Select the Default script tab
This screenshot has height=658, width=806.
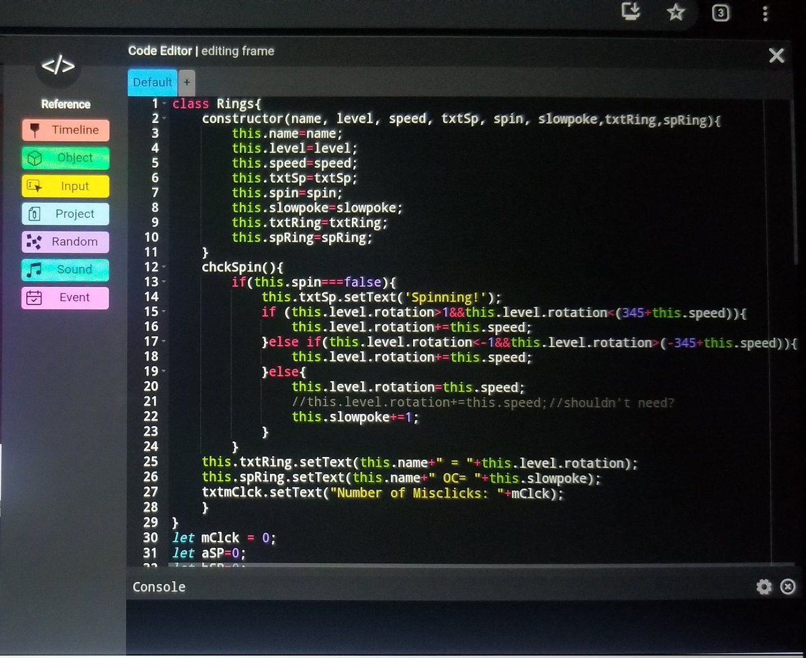[x=152, y=82]
